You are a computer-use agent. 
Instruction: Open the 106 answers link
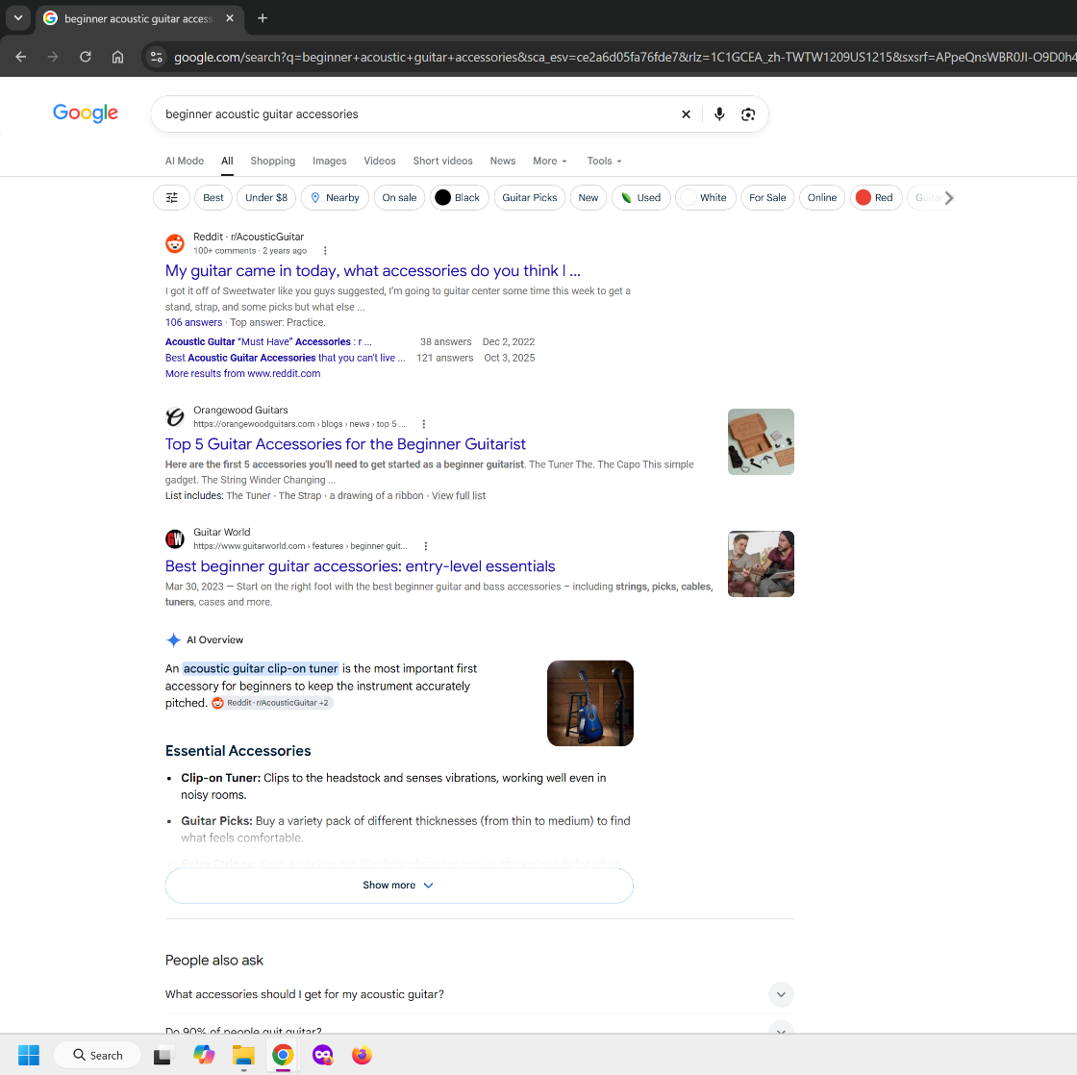[x=193, y=323]
